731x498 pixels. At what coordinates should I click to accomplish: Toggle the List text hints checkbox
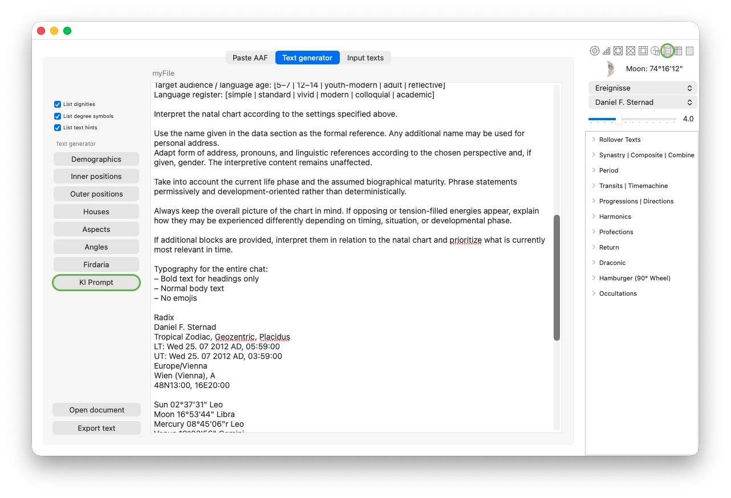click(58, 128)
